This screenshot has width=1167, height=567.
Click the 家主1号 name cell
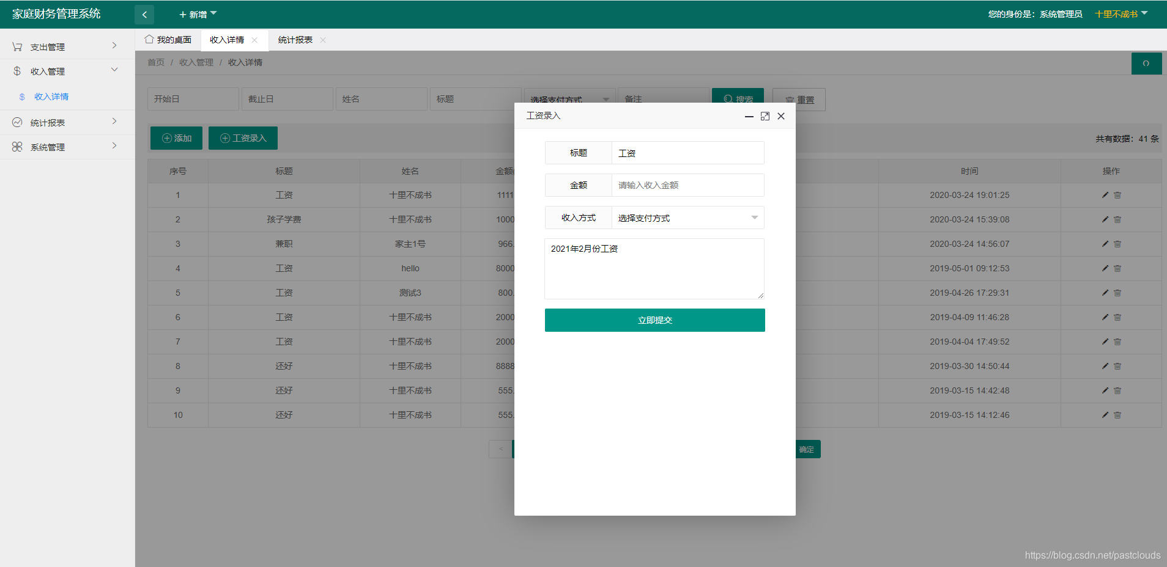coord(410,244)
